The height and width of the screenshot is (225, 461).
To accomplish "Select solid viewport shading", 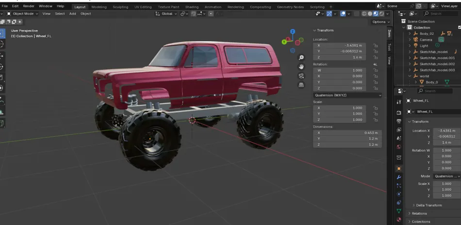I will (x=370, y=14).
